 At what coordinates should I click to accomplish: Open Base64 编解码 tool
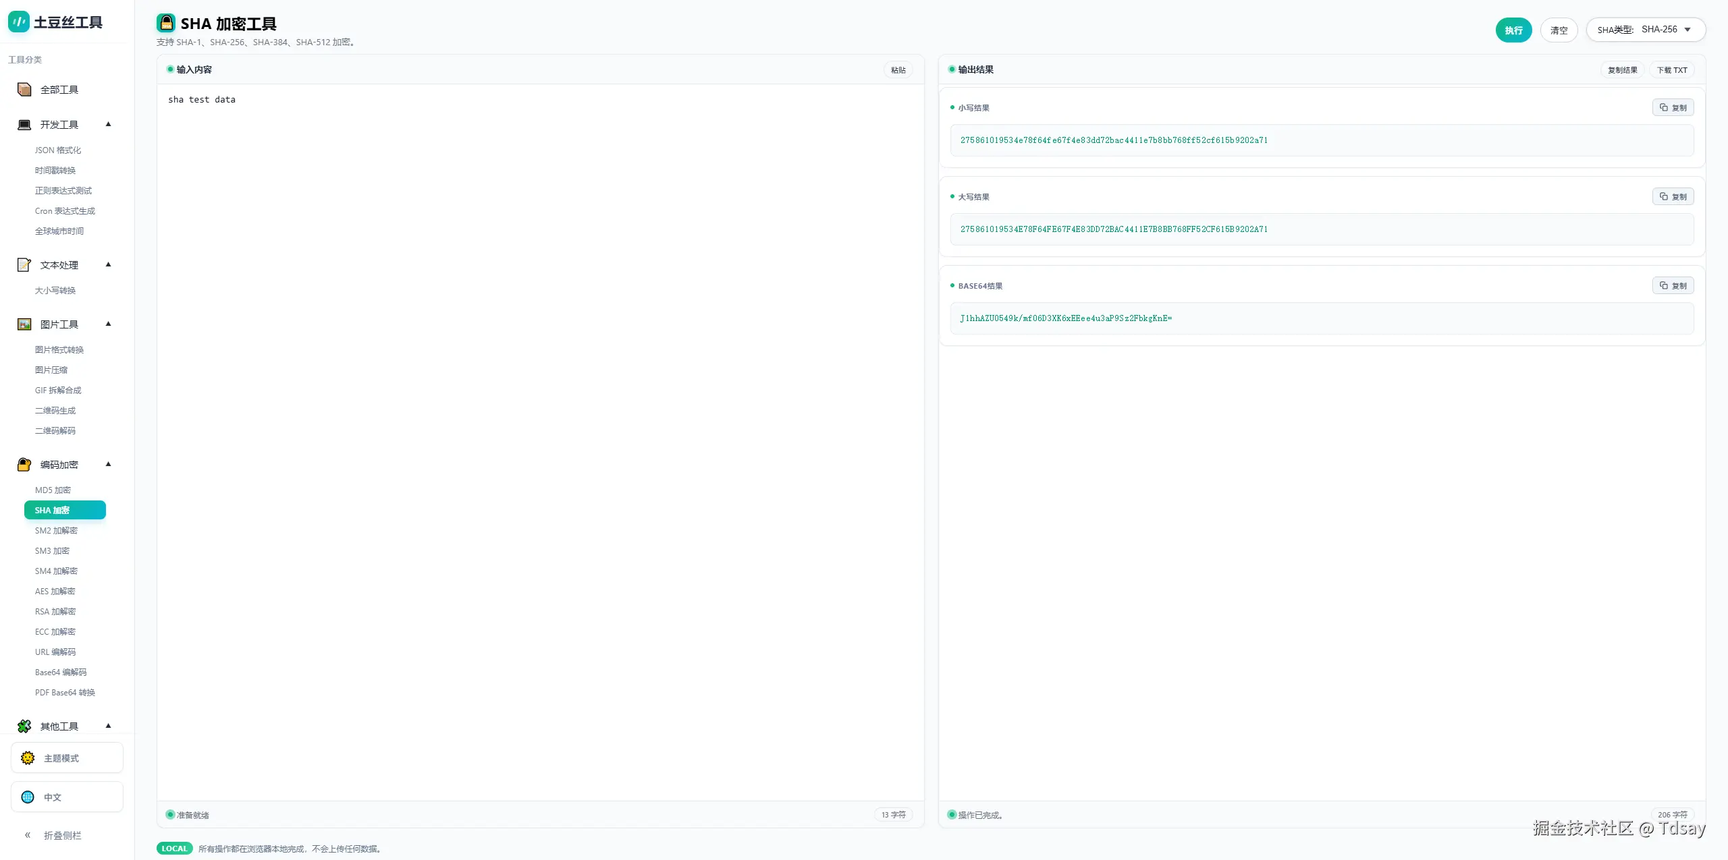61,672
